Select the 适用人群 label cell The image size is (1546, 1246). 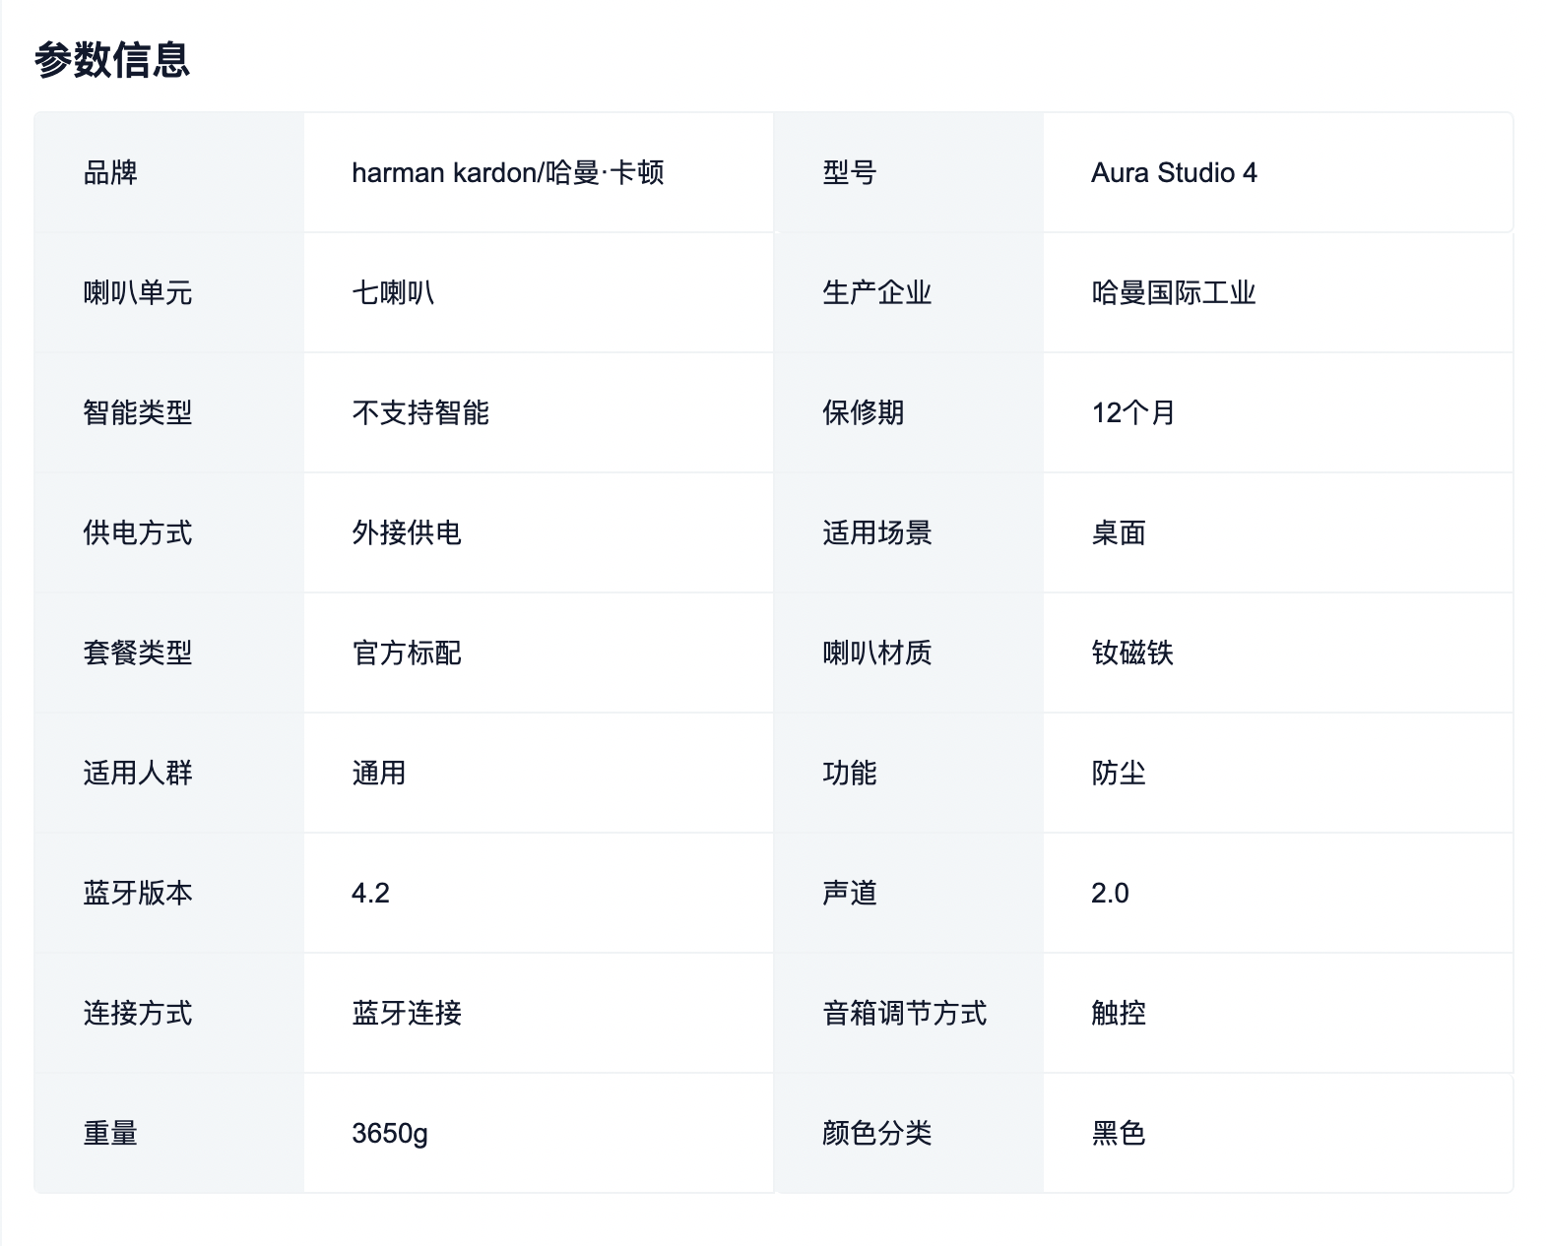[169, 774]
